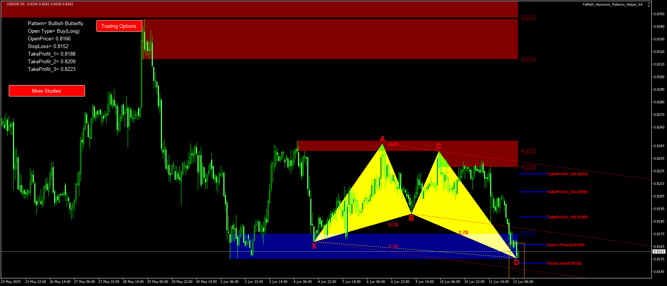Click the EA status icon beside FxMath_Harmonic_Patterns_Helper_EA
667x286 pixels.
point(649,5)
